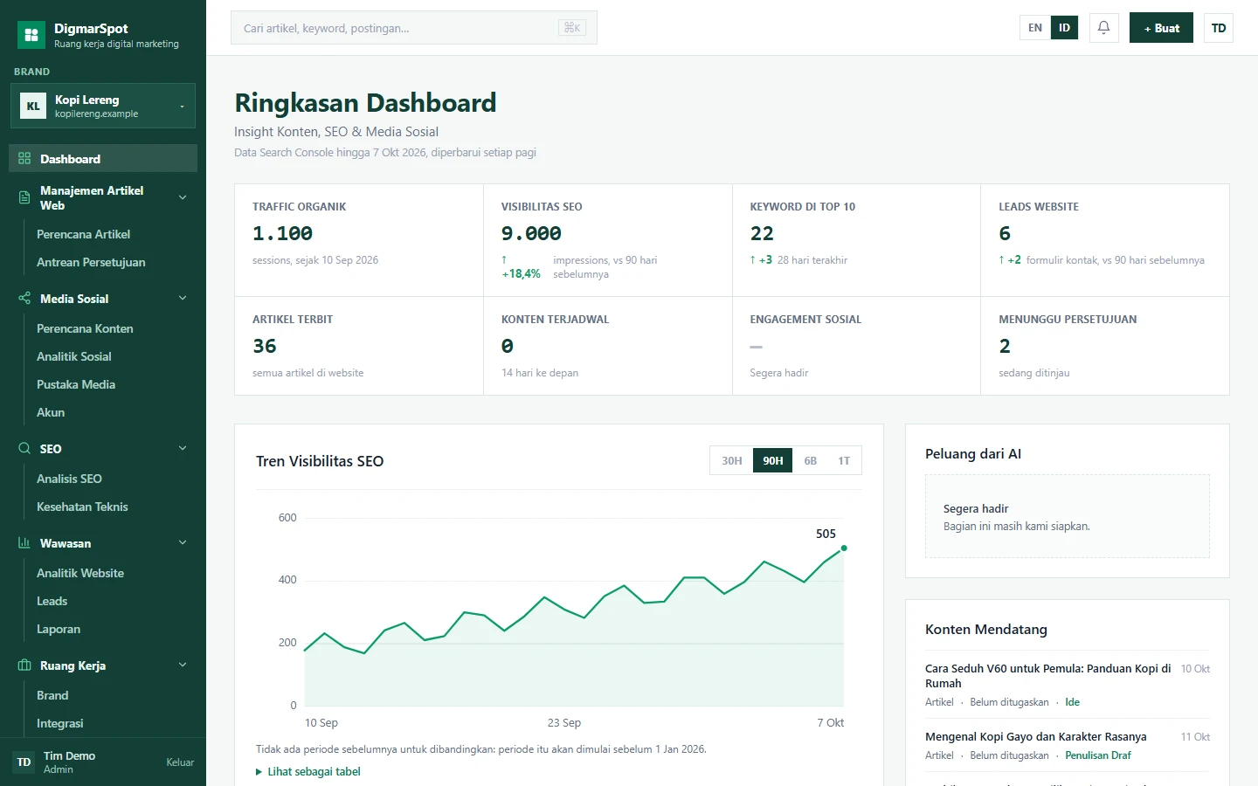Image resolution: width=1258 pixels, height=786 pixels.
Task: Go to Integrasi settings
Action: coord(60,723)
